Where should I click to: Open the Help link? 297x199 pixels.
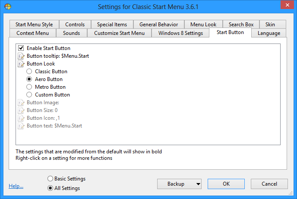(16, 186)
